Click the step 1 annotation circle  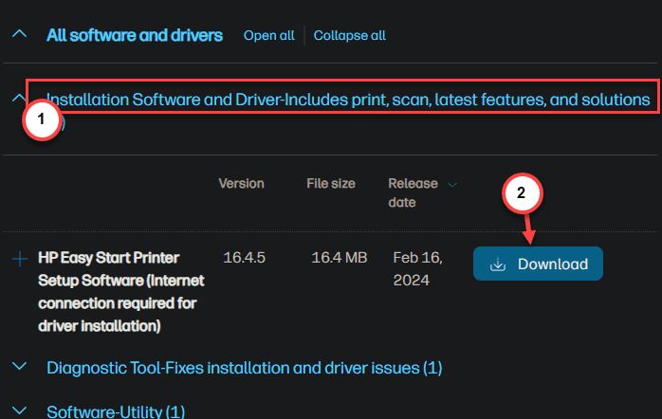[x=42, y=119]
